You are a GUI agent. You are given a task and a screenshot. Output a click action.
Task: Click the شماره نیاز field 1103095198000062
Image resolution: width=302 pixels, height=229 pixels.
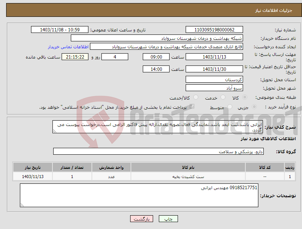click(x=214, y=30)
